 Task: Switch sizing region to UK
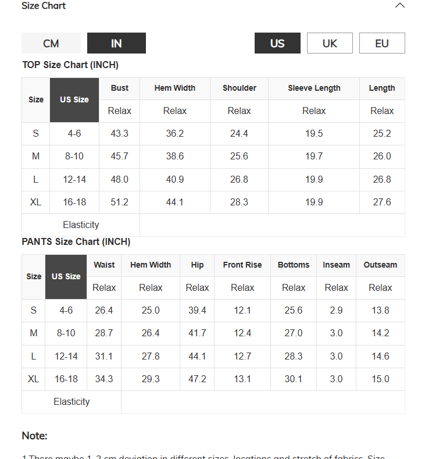coord(330,43)
